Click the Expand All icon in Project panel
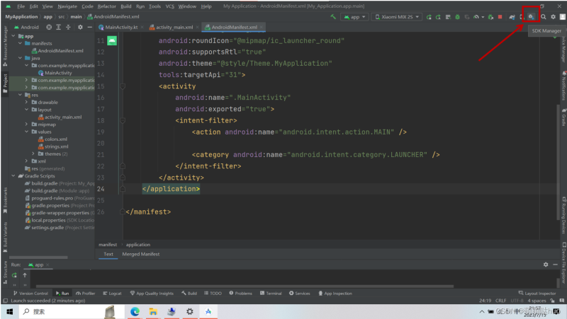Screen dimensions: 567x319 tap(59, 27)
